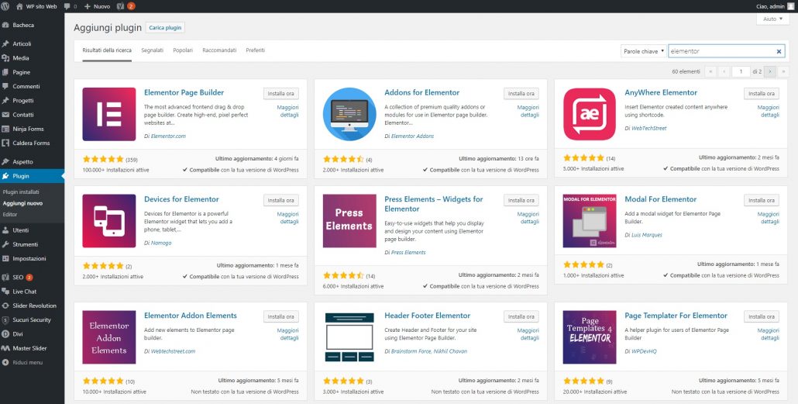
Task: Open Maggiori dettagli for Addons for Elementor
Action: tap(528, 111)
